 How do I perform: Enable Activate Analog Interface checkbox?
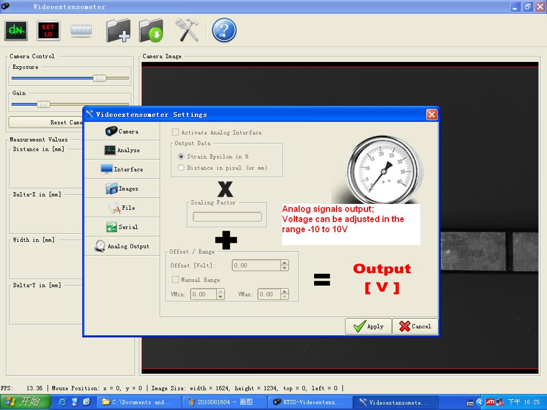[x=175, y=132]
